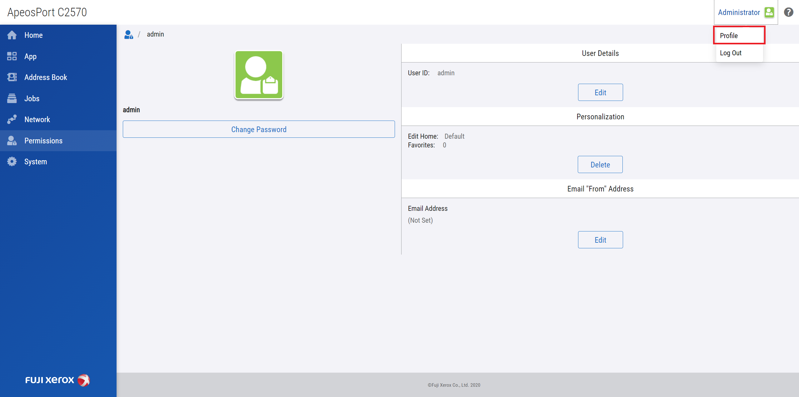Click Edit under Email From Address
This screenshot has height=397, width=799.
[600, 240]
